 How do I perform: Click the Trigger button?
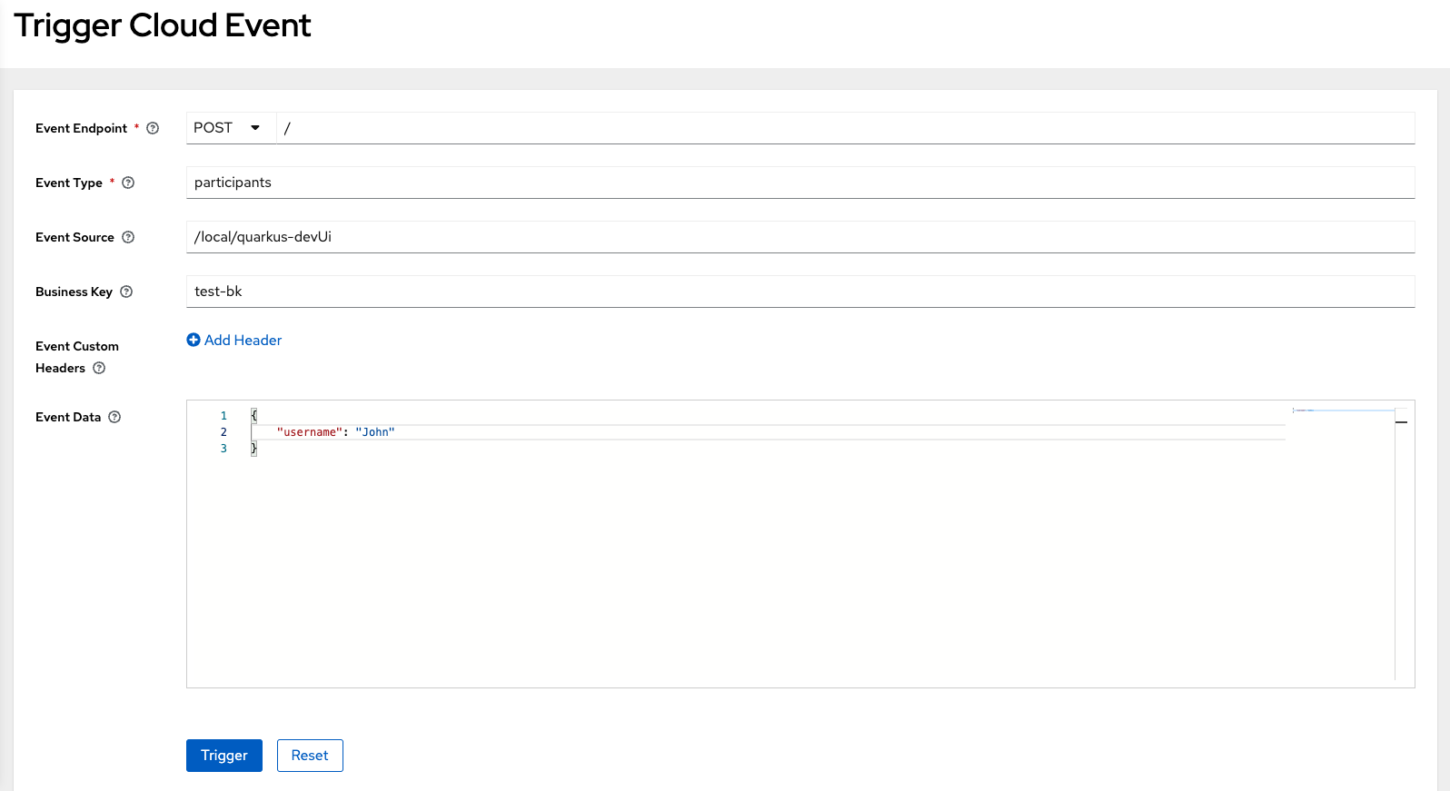click(223, 755)
